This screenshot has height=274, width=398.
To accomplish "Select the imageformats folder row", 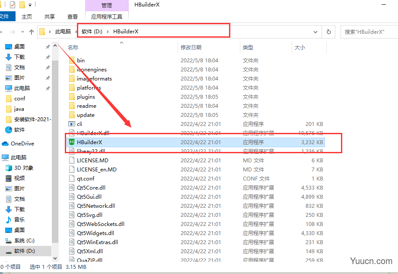I will point(196,78).
